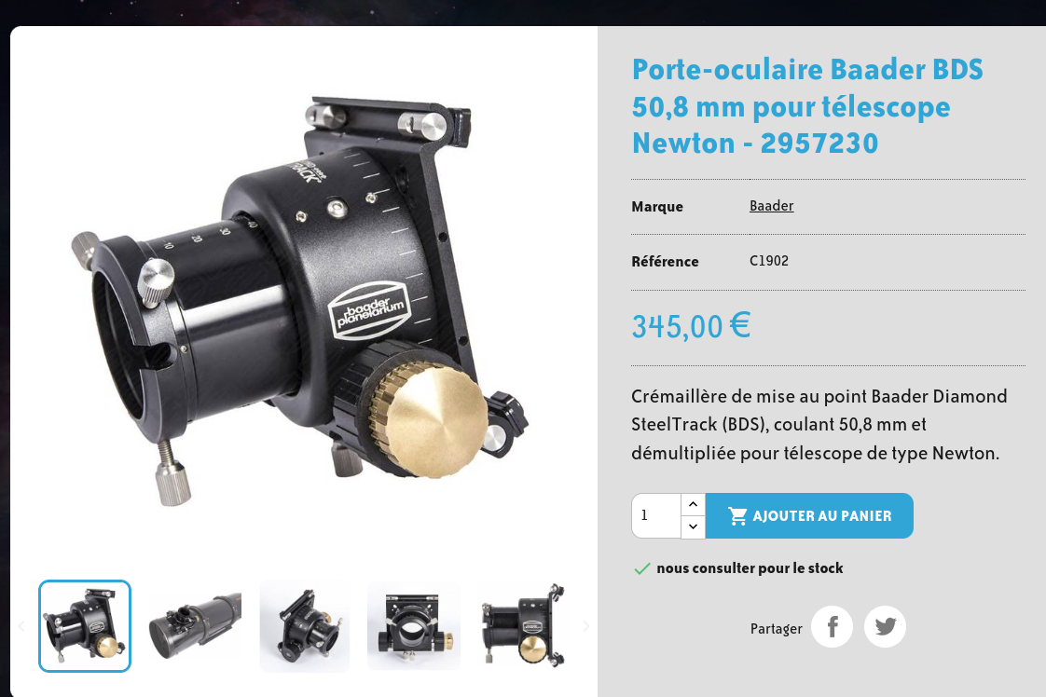This screenshot has height=697, width=1046.
Task: Click the 345,00 € price
Action: point(691,326)
